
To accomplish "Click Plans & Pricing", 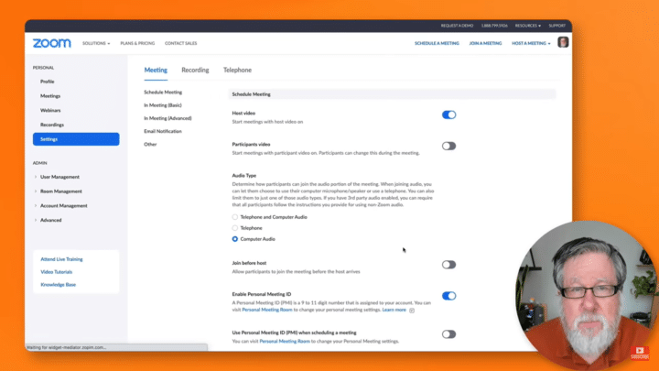I will click(x=137, y=43).
